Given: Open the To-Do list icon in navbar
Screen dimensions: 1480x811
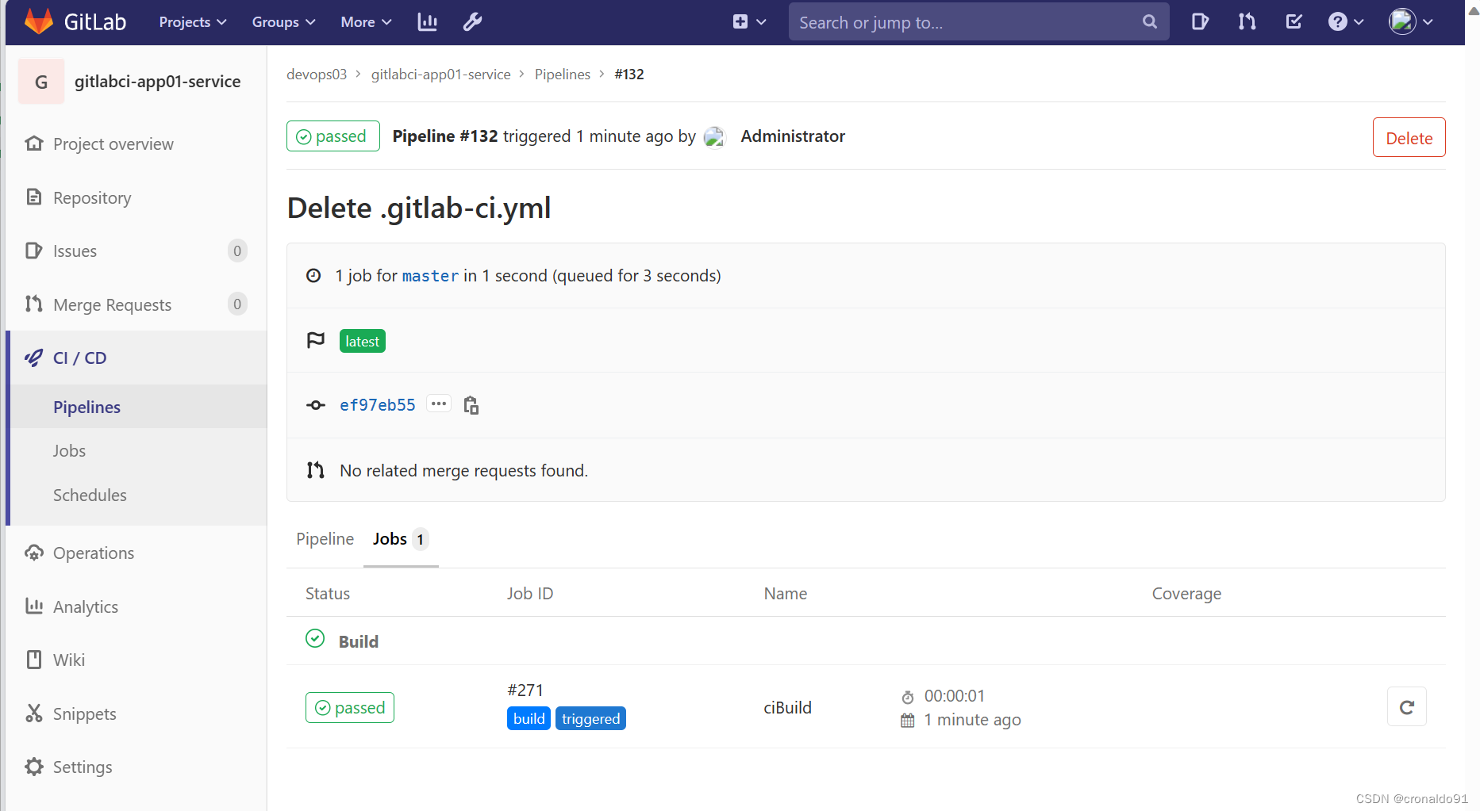Looking at the screenshot, I should pos(1294,22).
